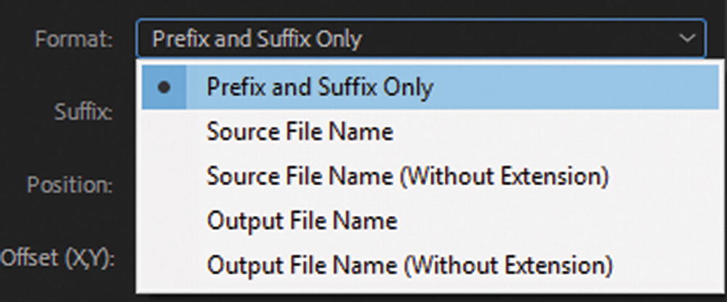Select the highlighted "Prefix and Suffix Only" option
This screenshot has height=302, width=727.
tap(320, 87)
